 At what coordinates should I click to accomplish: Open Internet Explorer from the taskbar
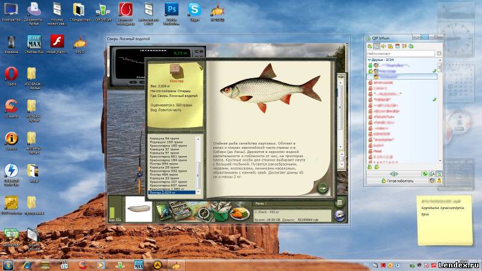click(x=27, y=265)
